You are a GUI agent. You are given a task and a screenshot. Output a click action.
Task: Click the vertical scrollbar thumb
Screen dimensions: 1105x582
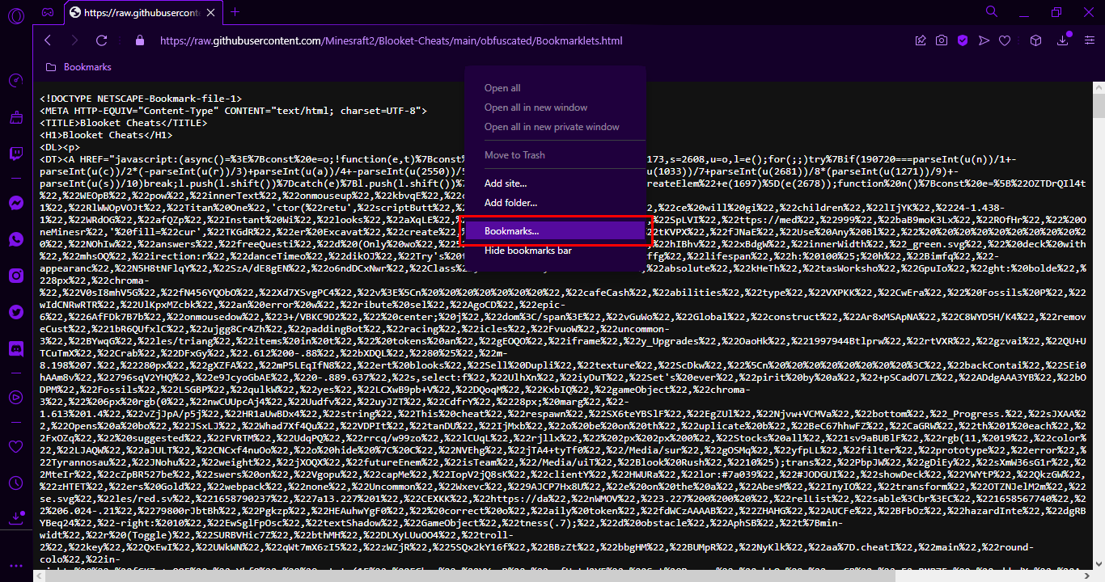point(1098,108)
